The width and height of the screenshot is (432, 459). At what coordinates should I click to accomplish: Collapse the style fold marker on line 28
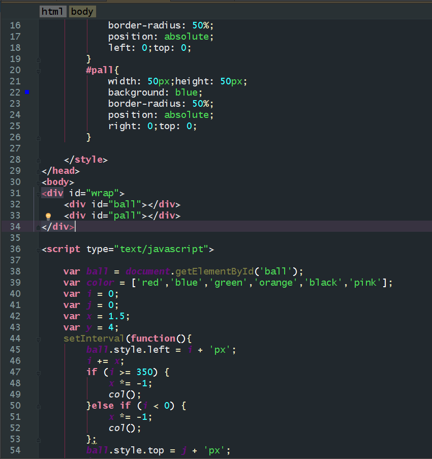click(x=38, y=161)
